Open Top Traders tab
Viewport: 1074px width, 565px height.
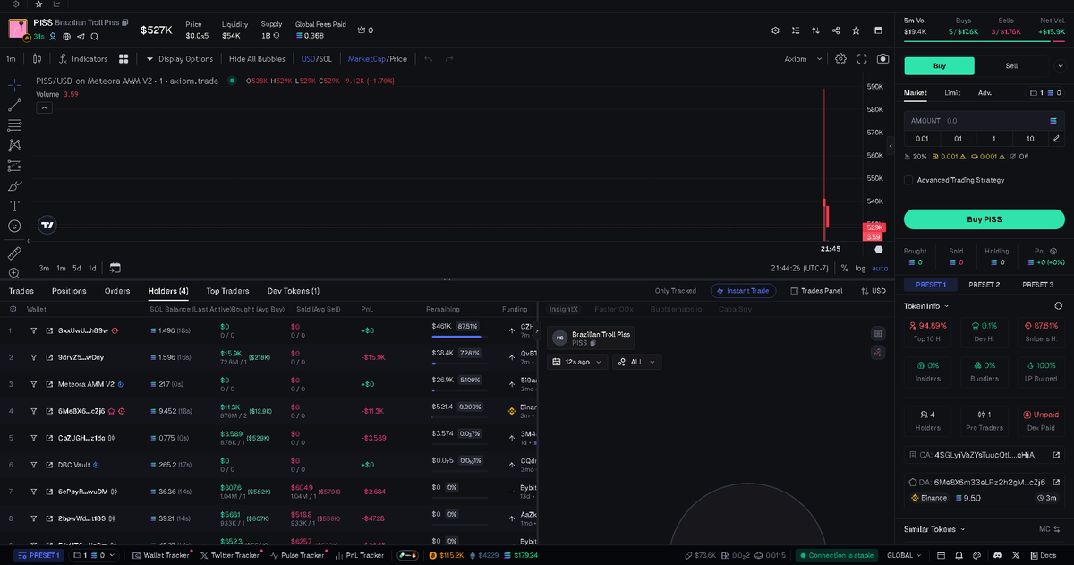tap(227, 291)
